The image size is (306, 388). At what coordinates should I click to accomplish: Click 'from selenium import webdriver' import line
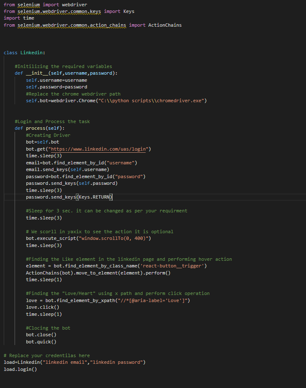pos(45,5)
